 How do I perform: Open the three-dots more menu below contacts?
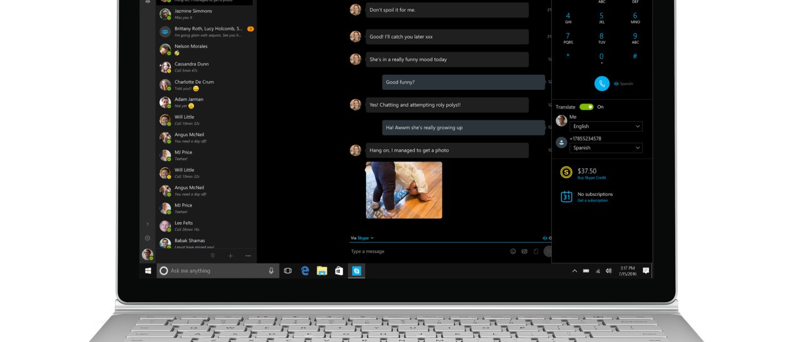pyautogui.click(x=248, y=256)
